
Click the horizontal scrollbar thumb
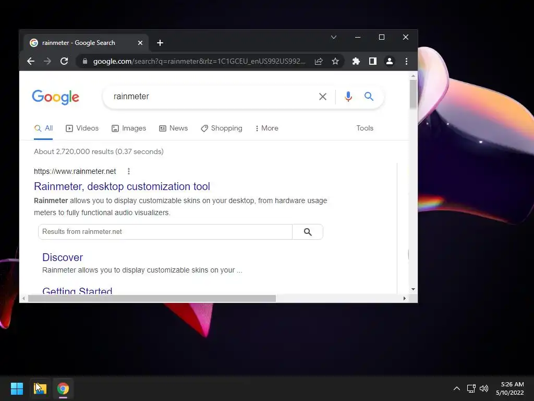[152, 298]
